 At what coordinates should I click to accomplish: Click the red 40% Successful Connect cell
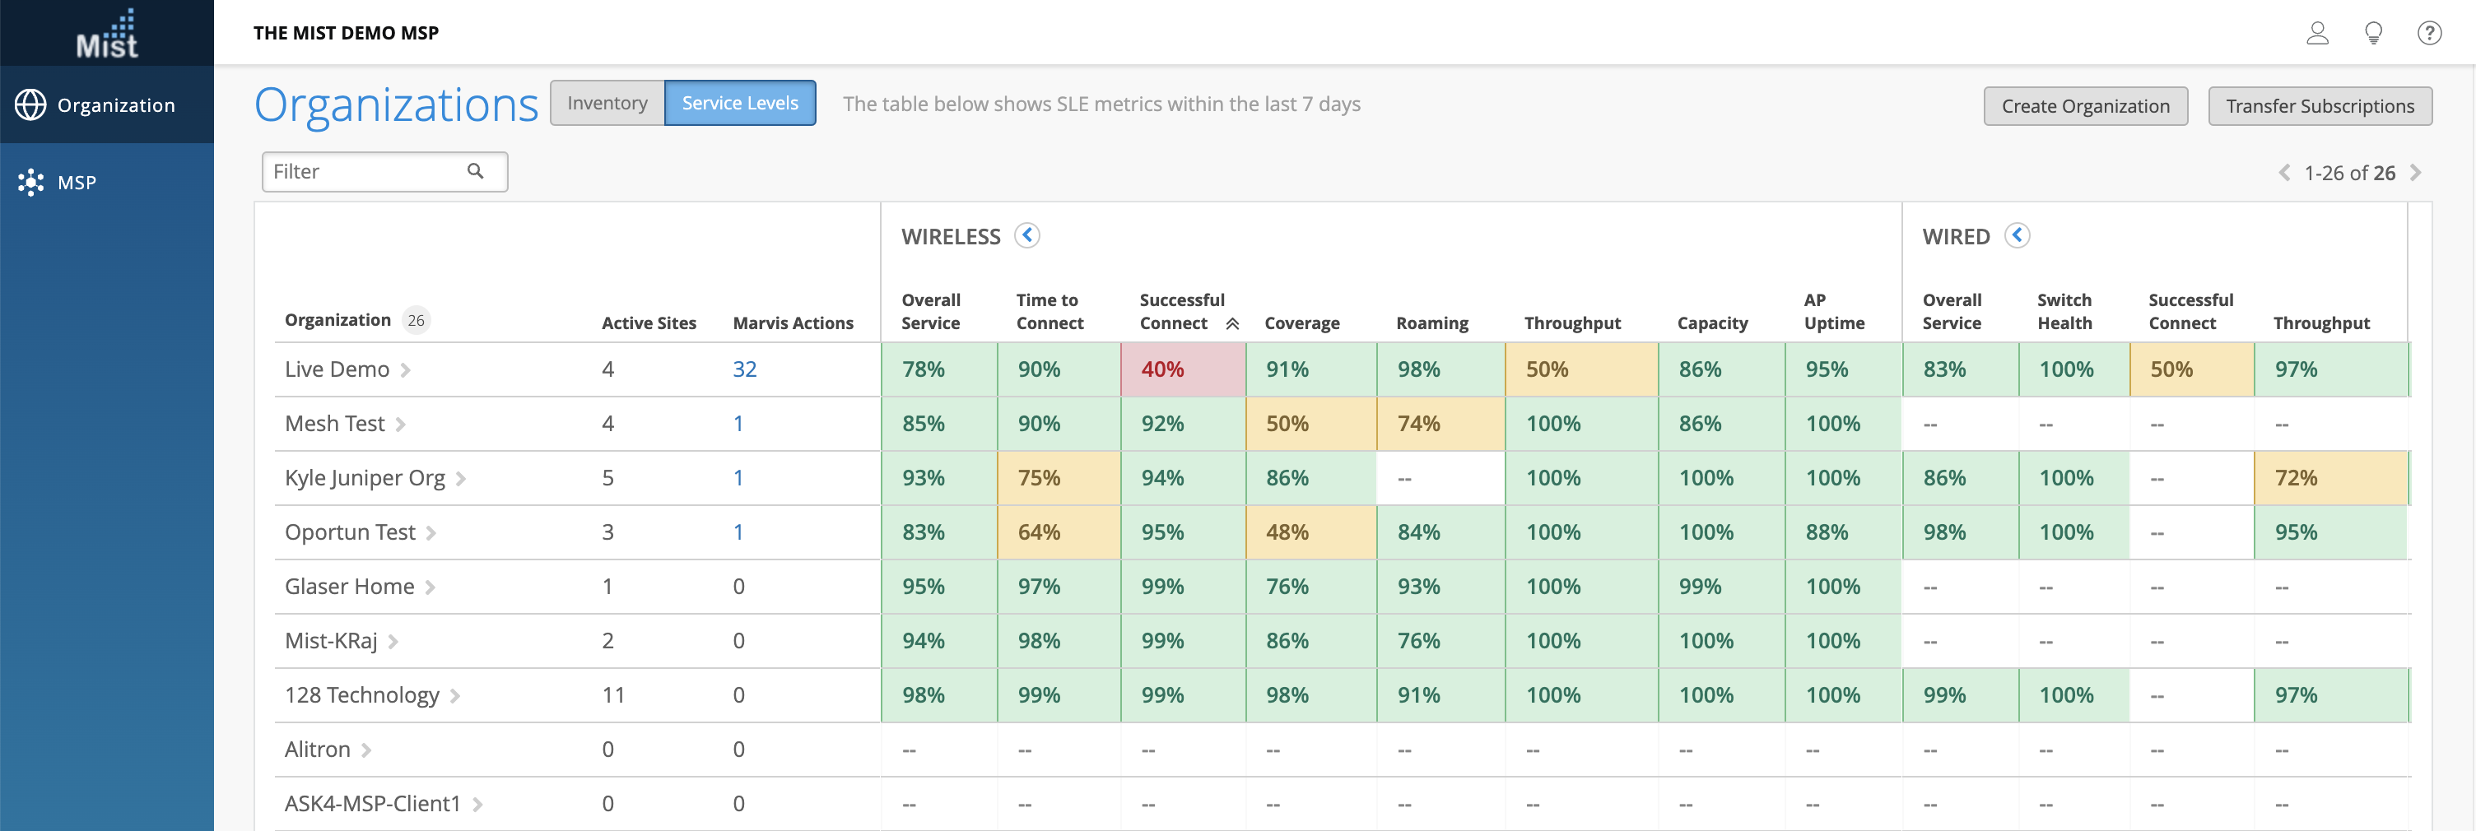[x=1182, y=369]
